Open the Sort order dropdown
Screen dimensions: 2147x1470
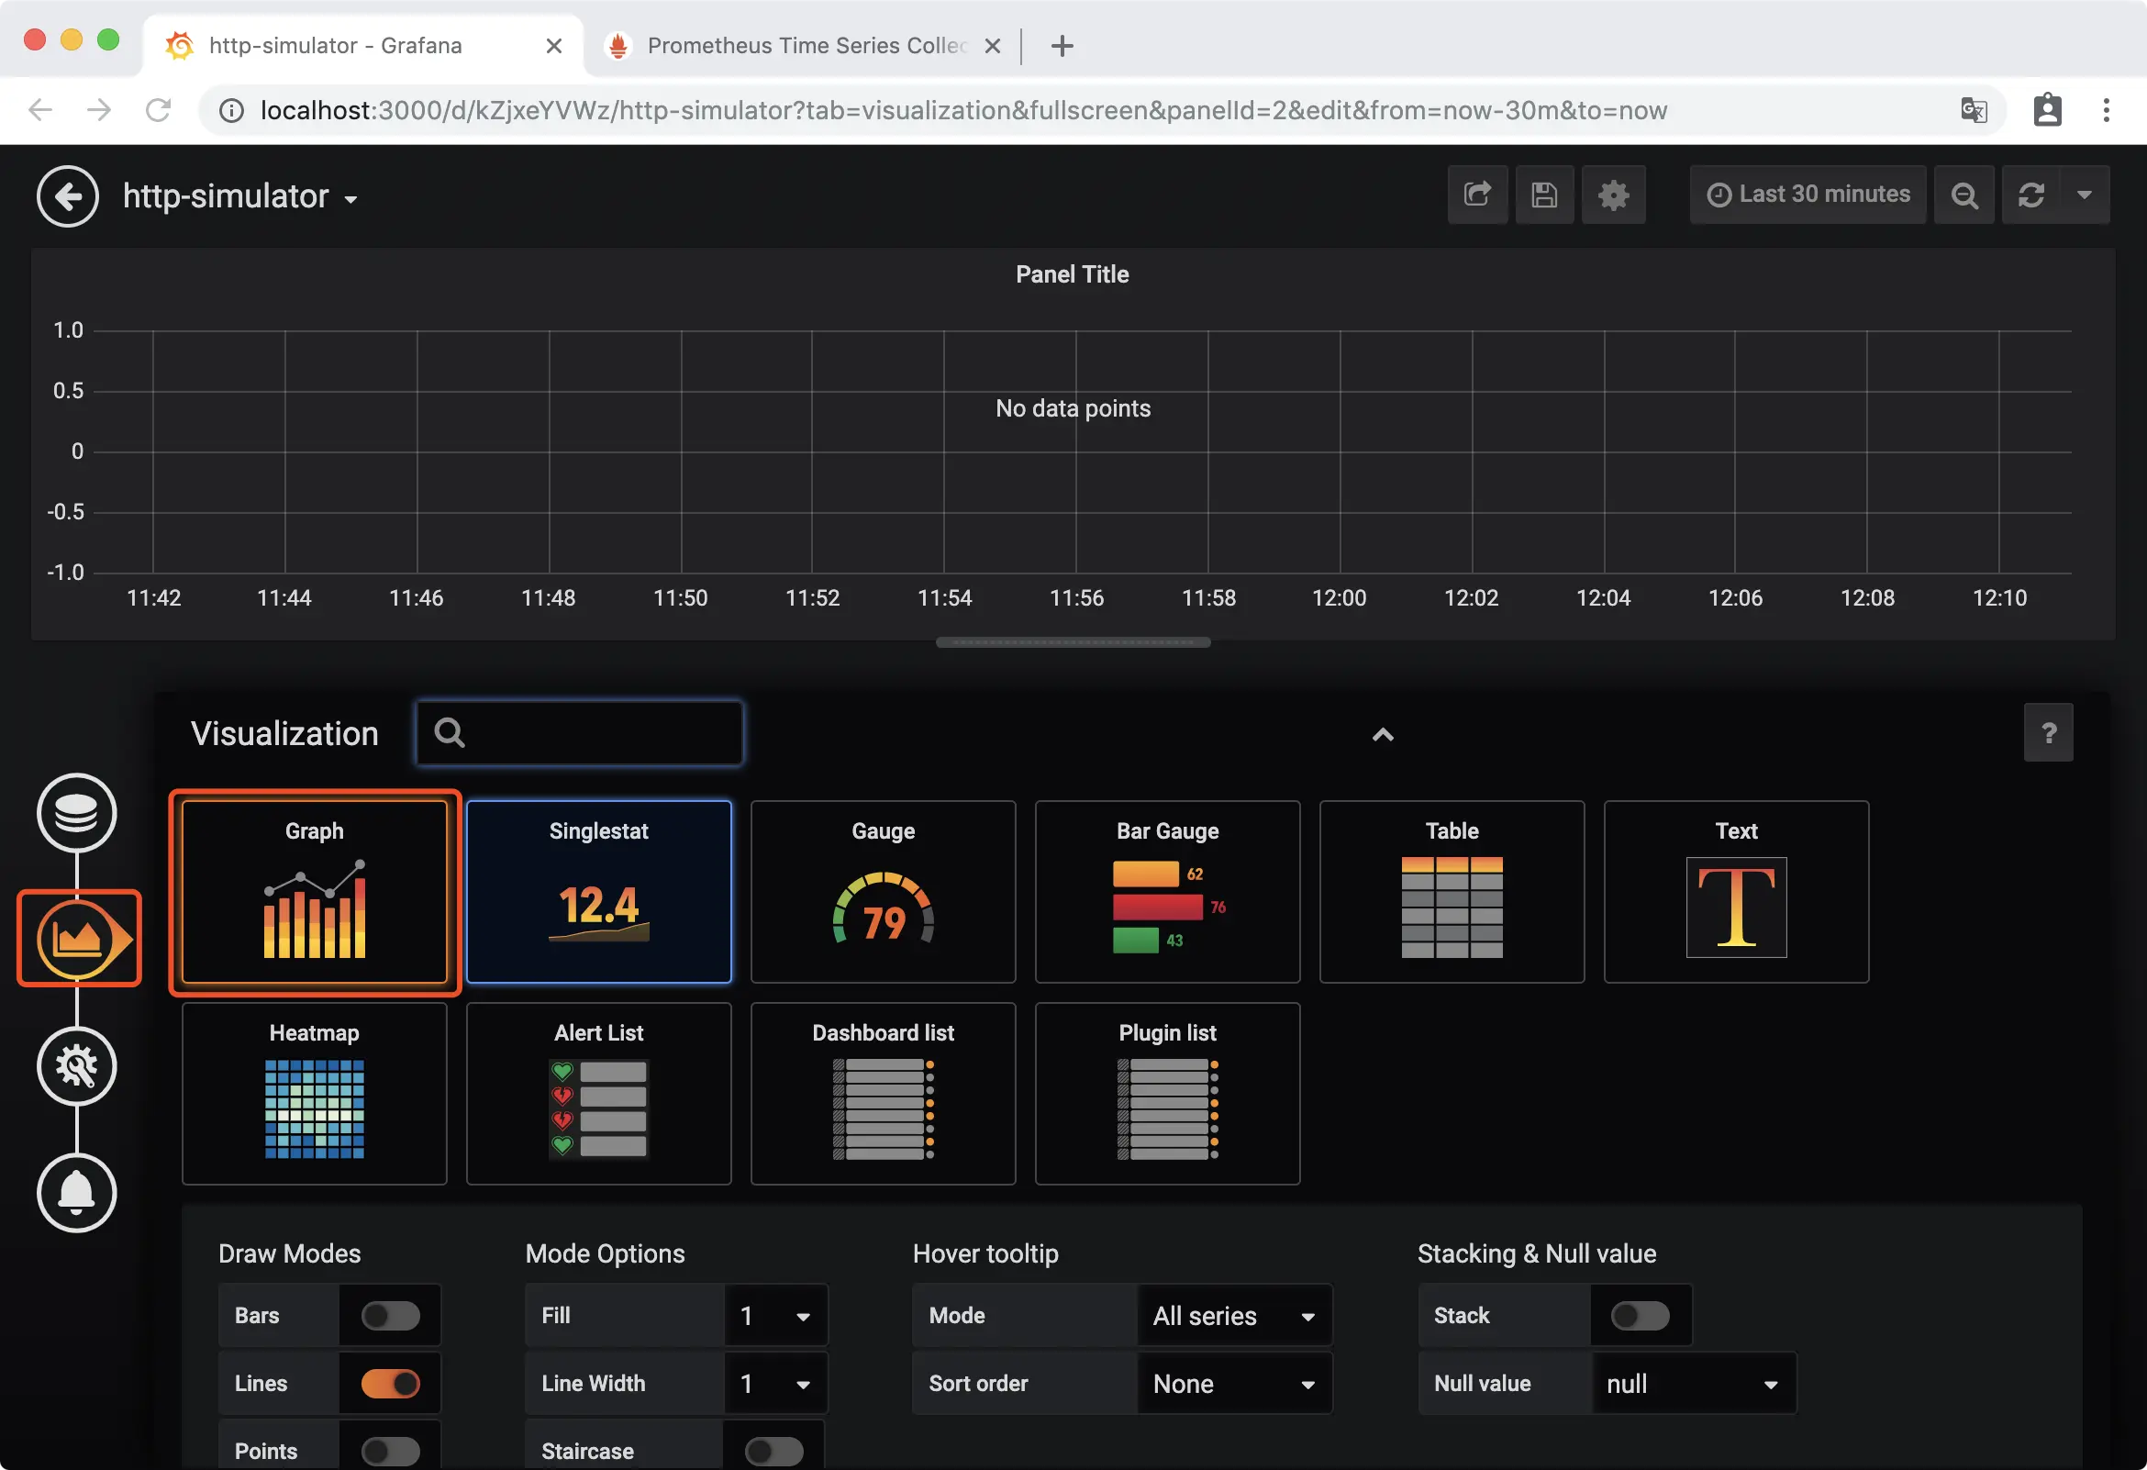[1234, 1383]
